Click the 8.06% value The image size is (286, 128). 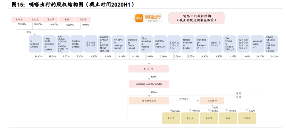click(85, 25)
